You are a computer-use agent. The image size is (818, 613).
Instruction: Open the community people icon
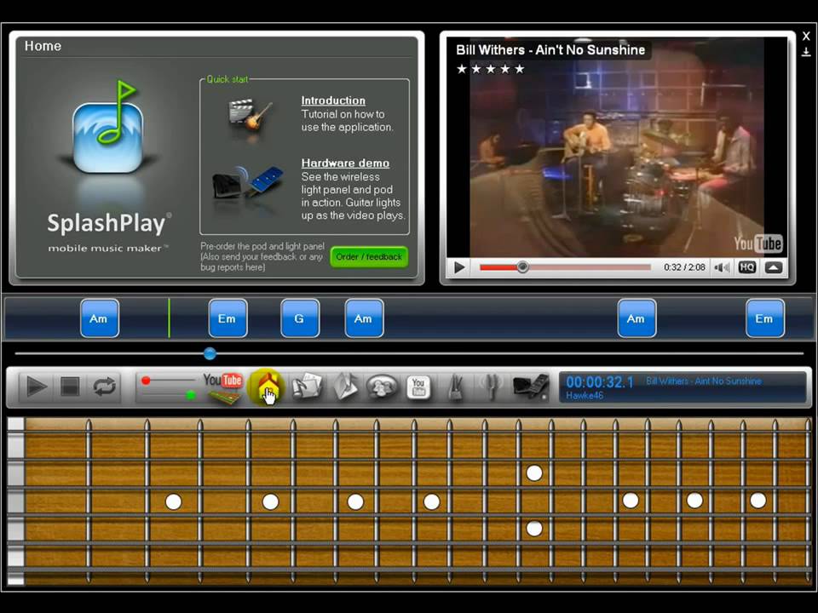pyautogui.click(x=382, y=387)
